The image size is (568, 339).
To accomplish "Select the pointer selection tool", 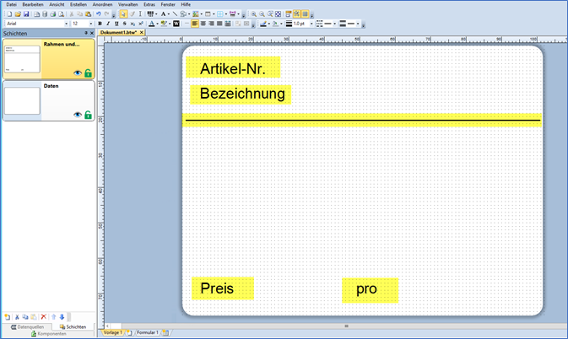I will (x=123, y=14).
